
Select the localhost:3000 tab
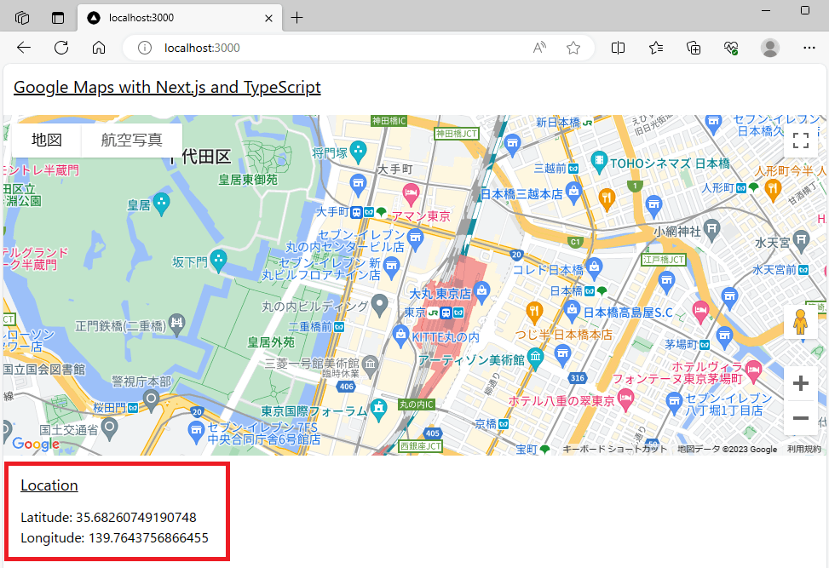point(180,18)
